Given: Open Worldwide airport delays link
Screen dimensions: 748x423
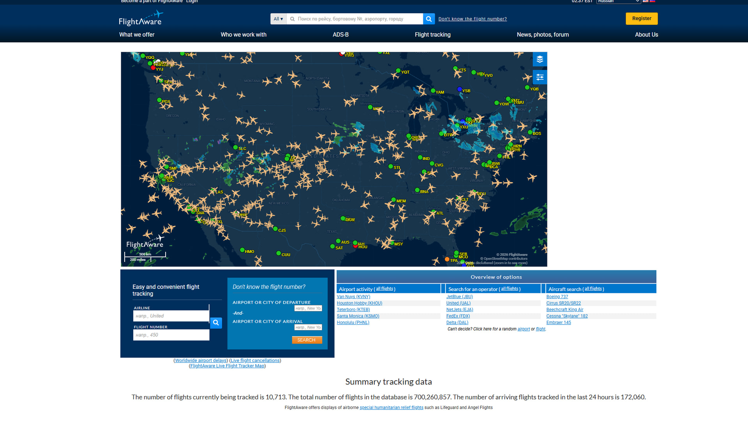Looking at the screenshot, I should coord(201,360).
